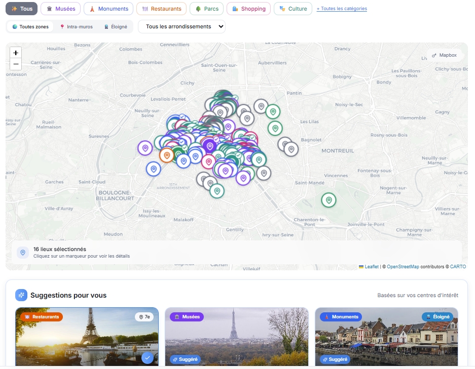Click the Suggéré tag on Musées card
Screen dimensions: 475x369
coord(185,359)
